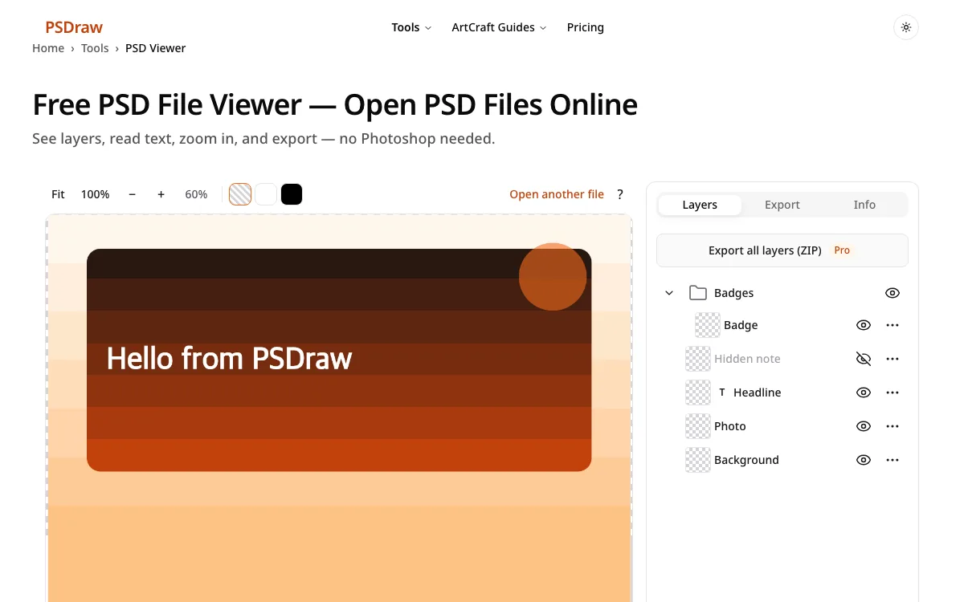Click Export all layers (ZIP) button
This screenshot has width=964, height=602.
[x=782, y=250]
